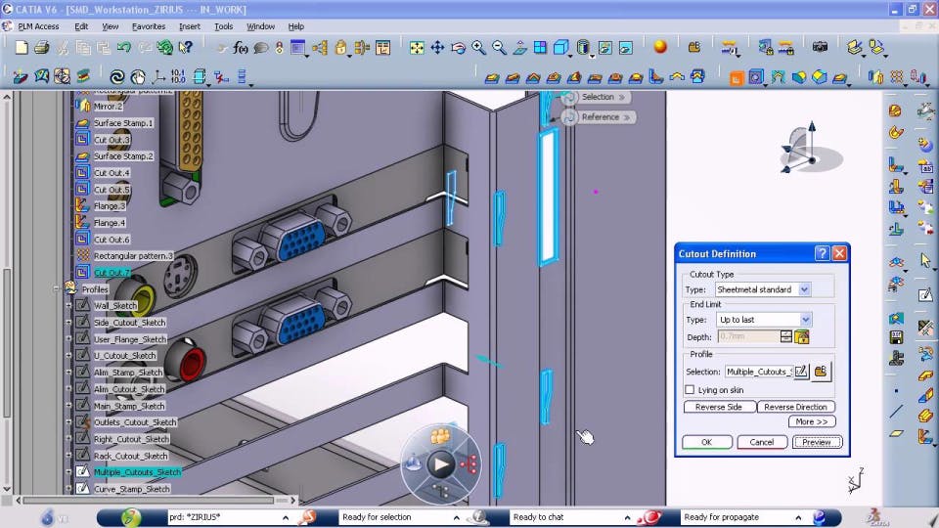The height and width of the screenshot is (528, 939).
Task: Click the Depth value spinner
Action: [x=786, y=337]
